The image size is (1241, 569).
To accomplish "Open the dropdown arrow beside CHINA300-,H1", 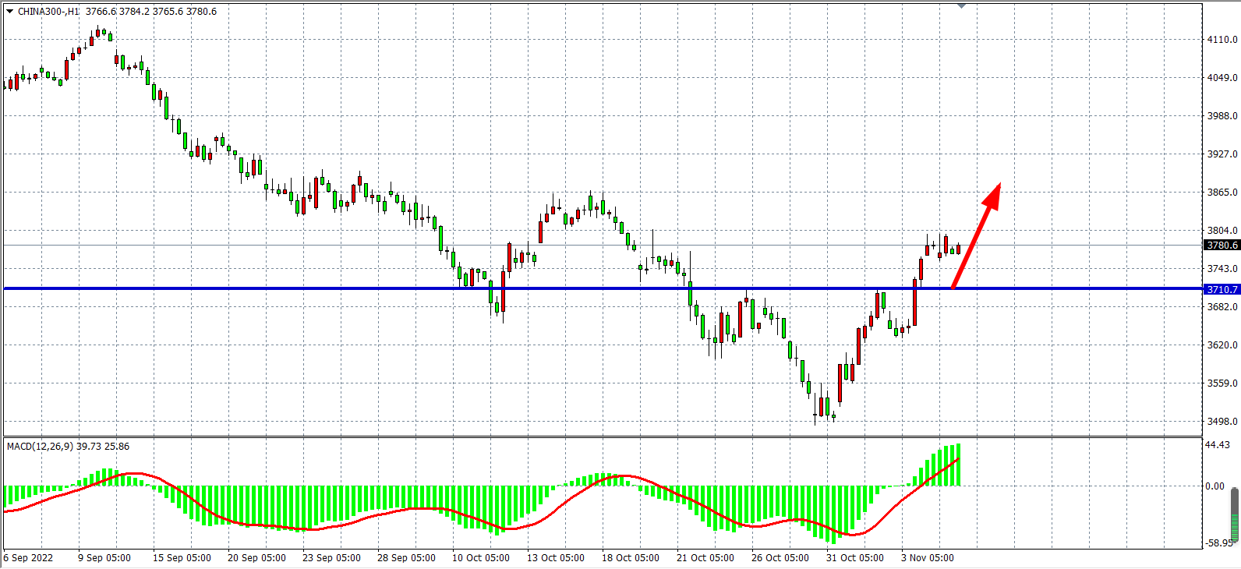I will click(9, 12).
